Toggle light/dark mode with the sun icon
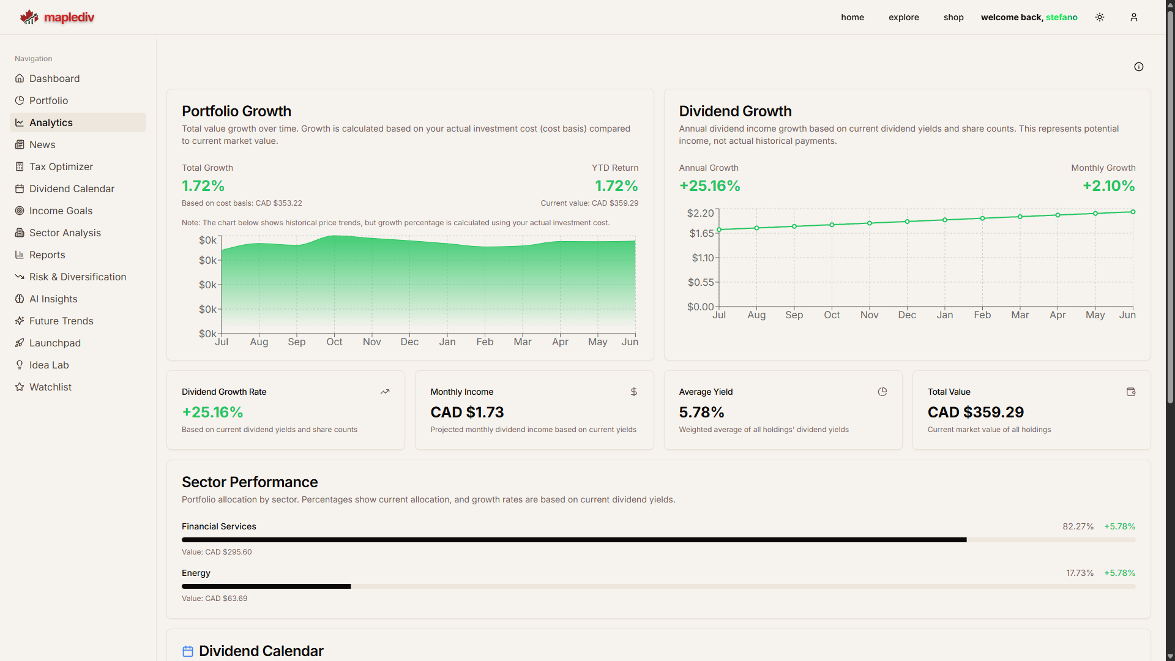Screen dimensions: 1175x661 pyautogui.click(x=1099, y=17)
